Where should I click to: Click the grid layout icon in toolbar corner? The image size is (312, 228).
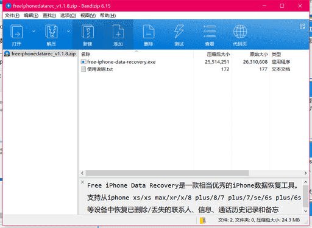[302, 26]
